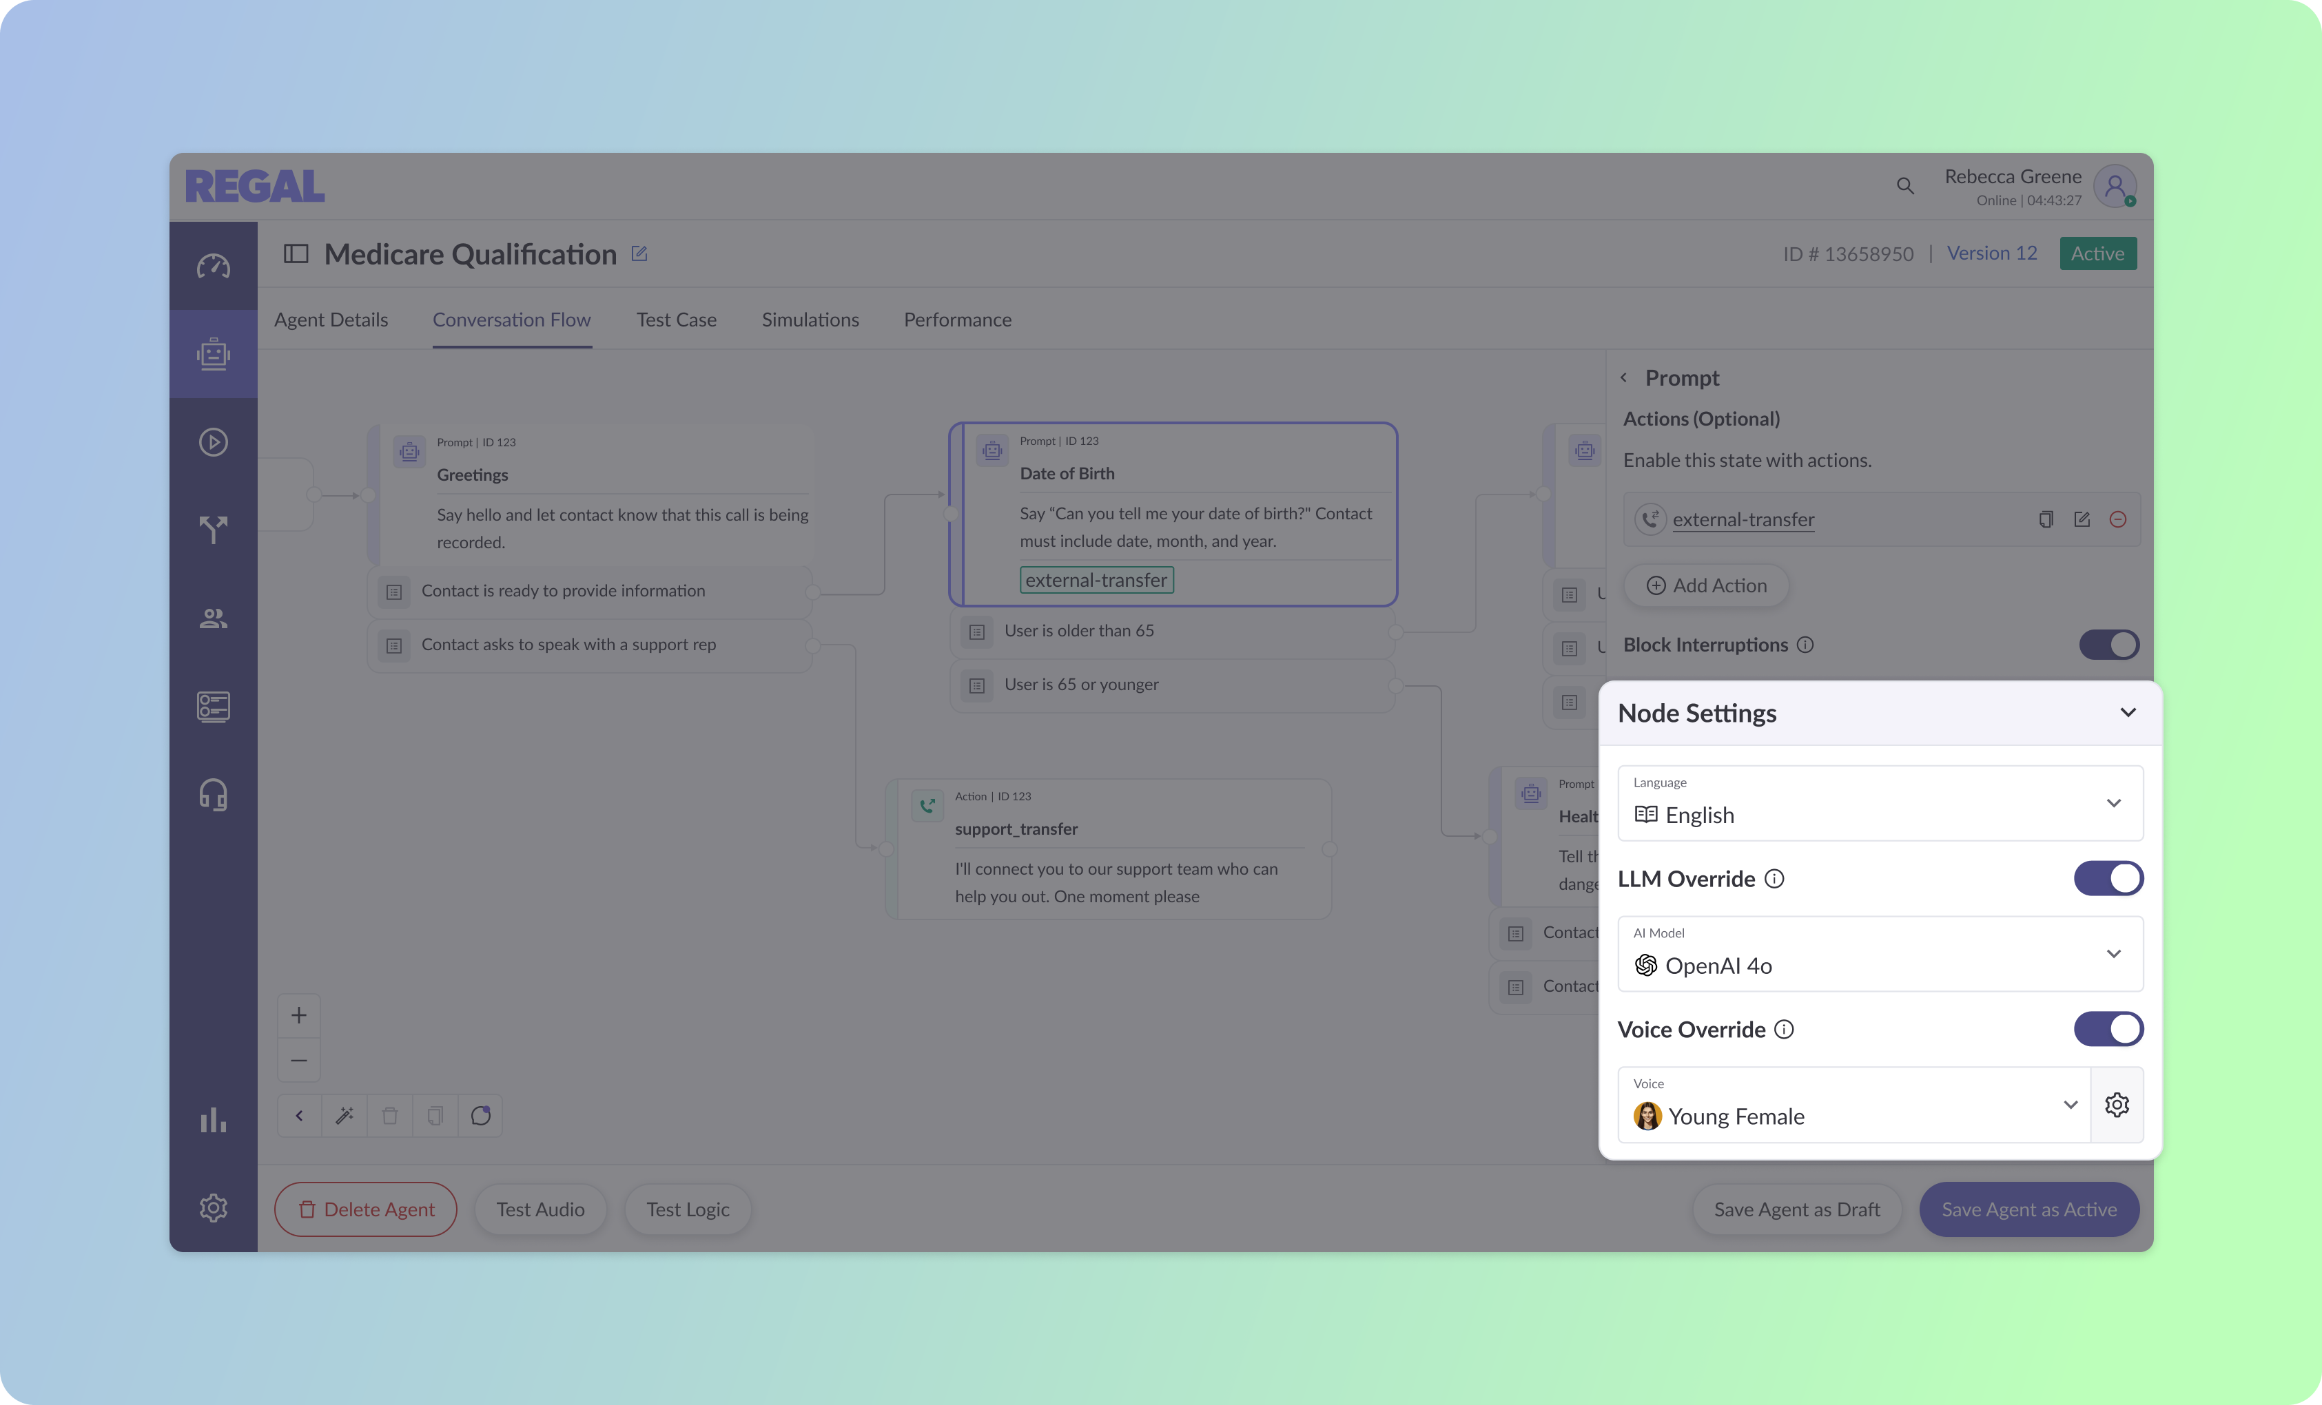Edit the Medicare Qualification title

639,253
